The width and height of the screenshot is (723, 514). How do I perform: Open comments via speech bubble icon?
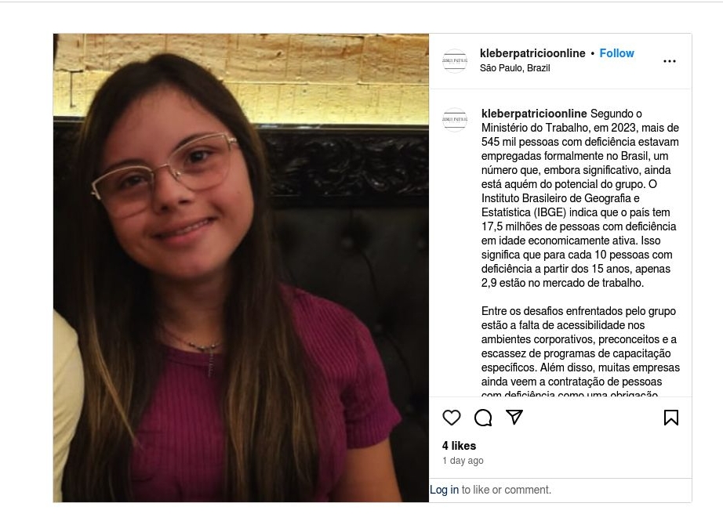pos(483,418)
